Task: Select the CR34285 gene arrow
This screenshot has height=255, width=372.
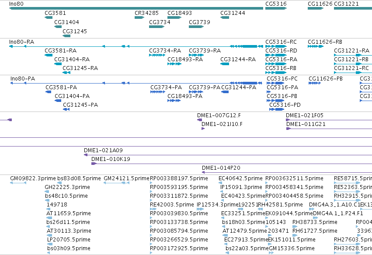Action: coord(139,17)
